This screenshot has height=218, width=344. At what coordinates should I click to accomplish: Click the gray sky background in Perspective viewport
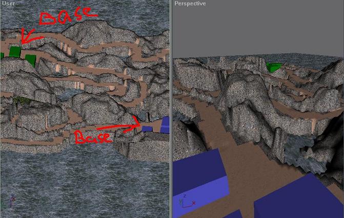(256, 31)
